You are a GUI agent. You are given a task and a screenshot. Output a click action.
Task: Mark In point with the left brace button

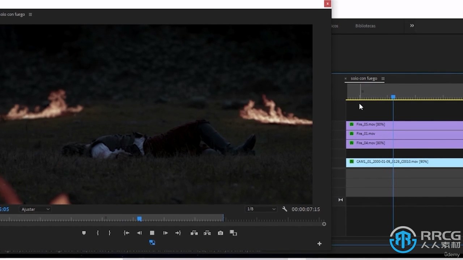[98, 233]
